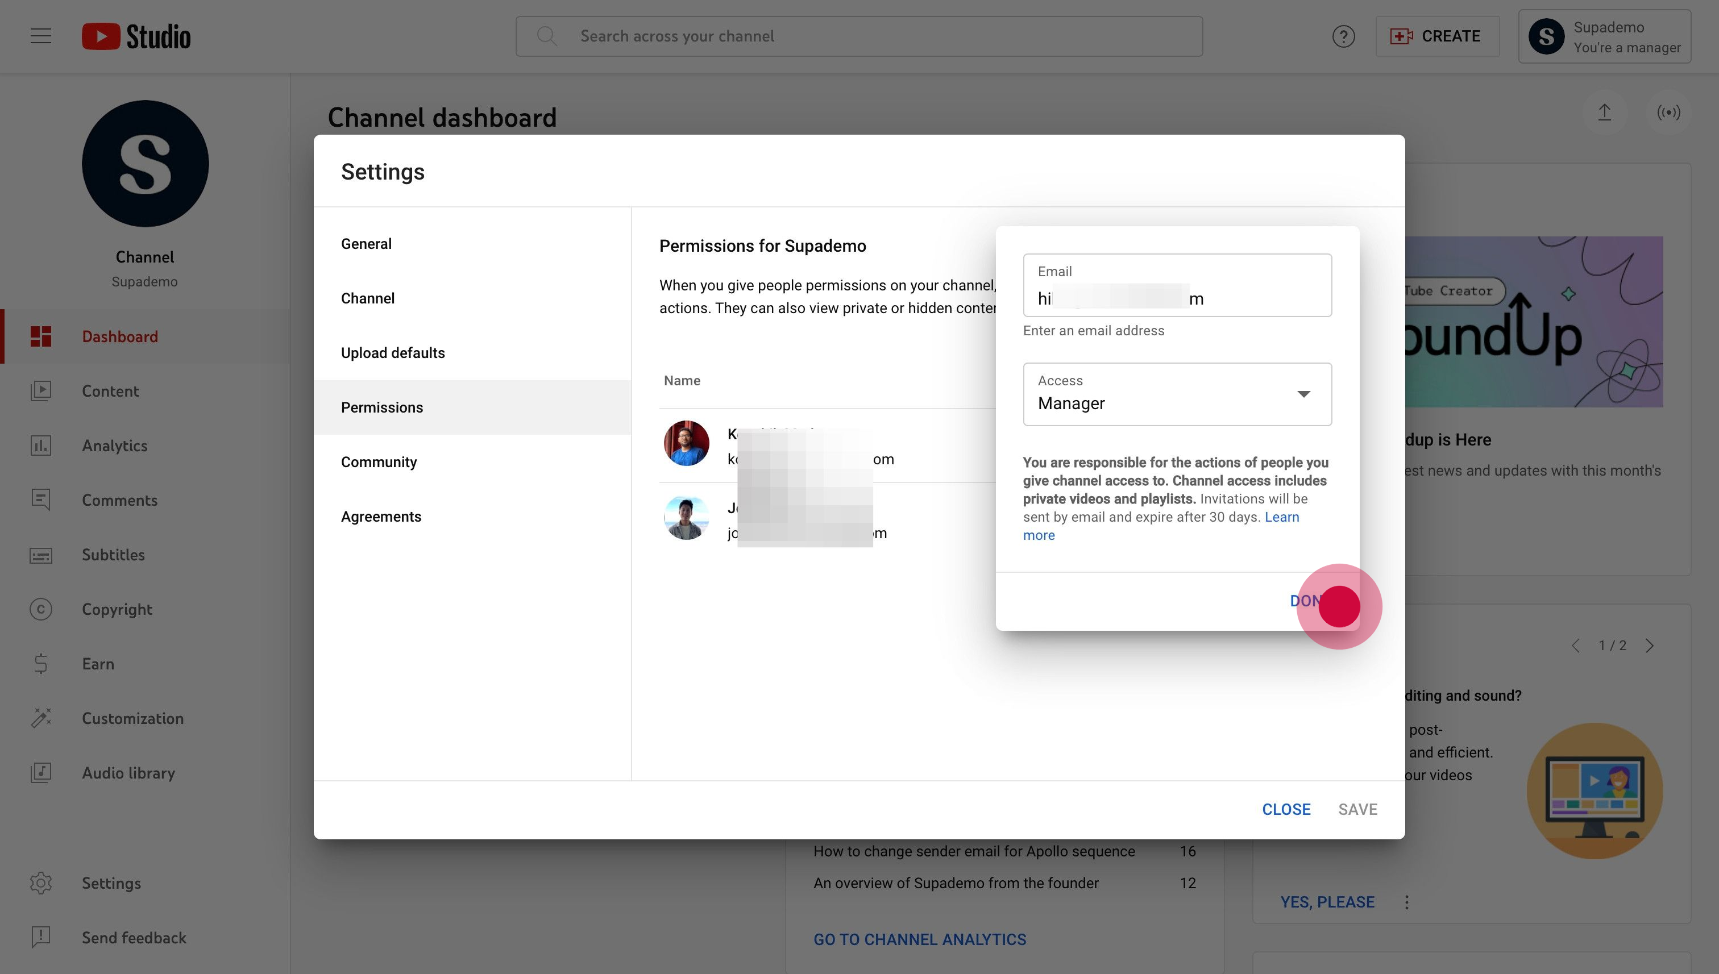Open the three-dot menu beside YES, PLEASE
This screenshot has width=1719, height=974.
(x=1406, y=902)
